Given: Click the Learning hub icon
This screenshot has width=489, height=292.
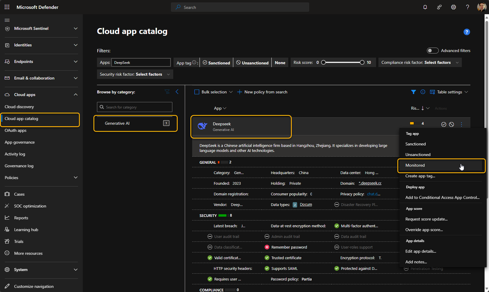Looking at the screenshot, I should click(x=7, y=230).
